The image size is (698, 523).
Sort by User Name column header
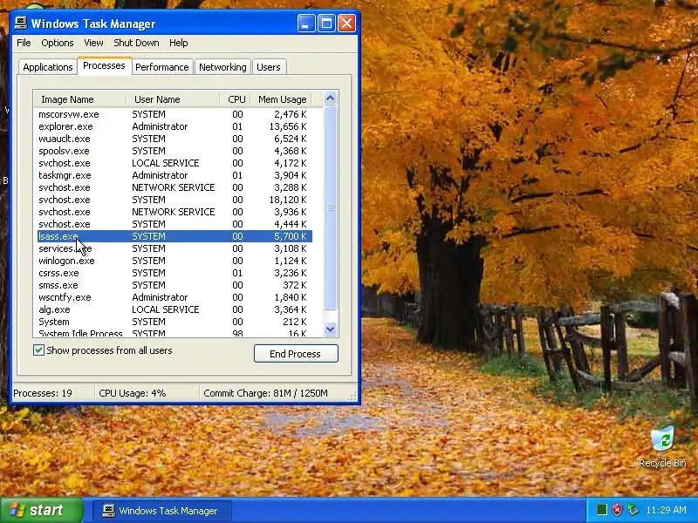click(173, 99)
